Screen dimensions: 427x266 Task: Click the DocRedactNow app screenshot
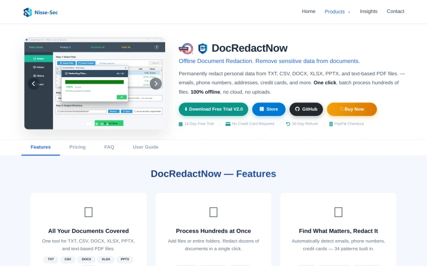click(94, 84)
